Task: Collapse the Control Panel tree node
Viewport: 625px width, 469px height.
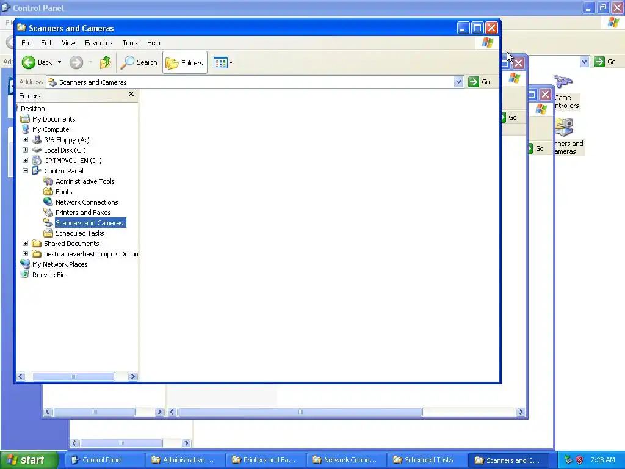Action: click(x=25, y=171)
